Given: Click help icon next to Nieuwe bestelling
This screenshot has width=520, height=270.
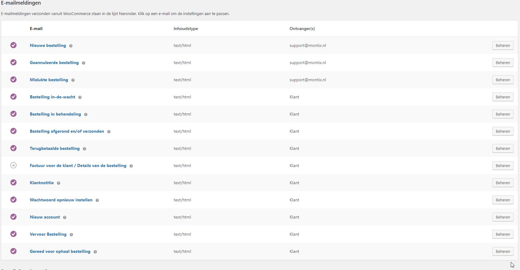Looking at the screenshot, I should [71, 46].
